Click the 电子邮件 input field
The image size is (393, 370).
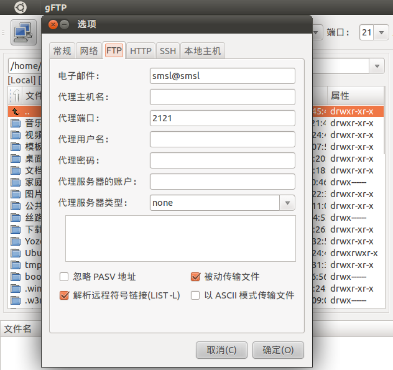tap(223, 76)
